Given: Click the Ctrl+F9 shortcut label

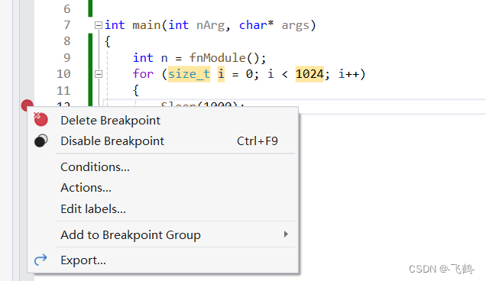Looking at the screenshot, I should pyautogui.click(x=258, y=141).
